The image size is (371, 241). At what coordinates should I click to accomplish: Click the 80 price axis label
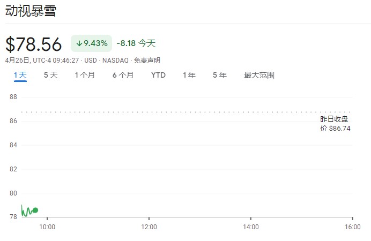pyautogui.click(x=13, y=193)
